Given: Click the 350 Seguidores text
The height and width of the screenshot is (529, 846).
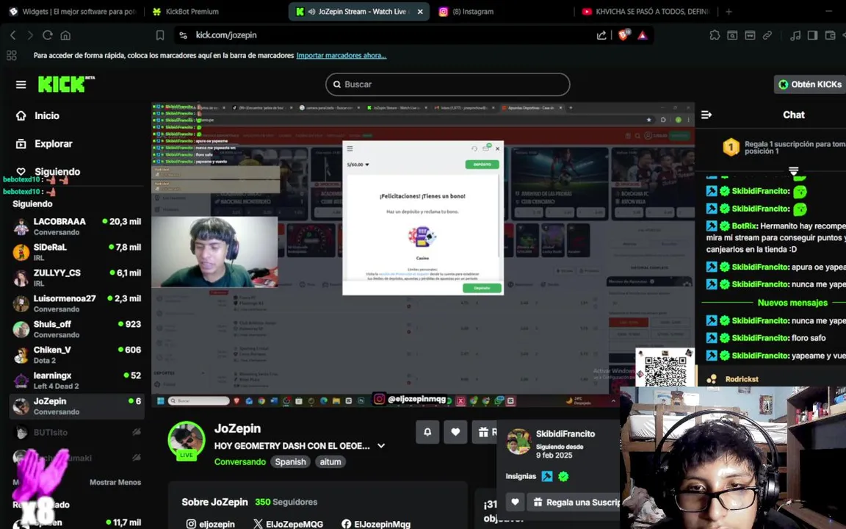Looking at the screenshot, I should [x=286, y=502].
